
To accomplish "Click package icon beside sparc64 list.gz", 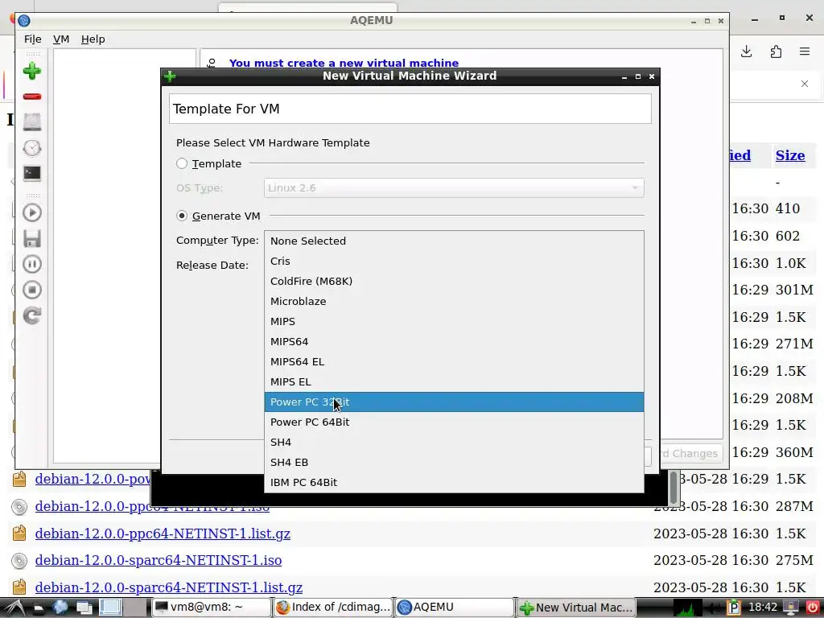I will pos(19,587).
